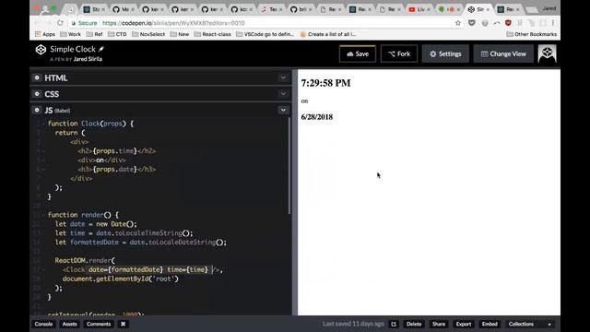The image size is (590, 332).
Task: Open the user avatar menu
Action: tap(547, 53)
